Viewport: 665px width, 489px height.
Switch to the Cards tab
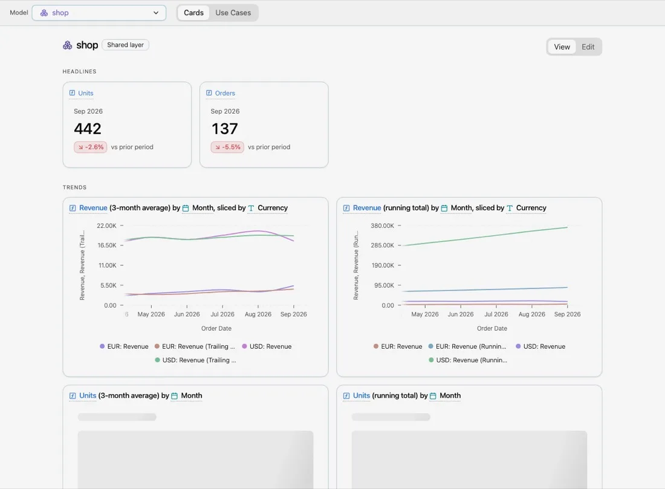pos(193,13)
